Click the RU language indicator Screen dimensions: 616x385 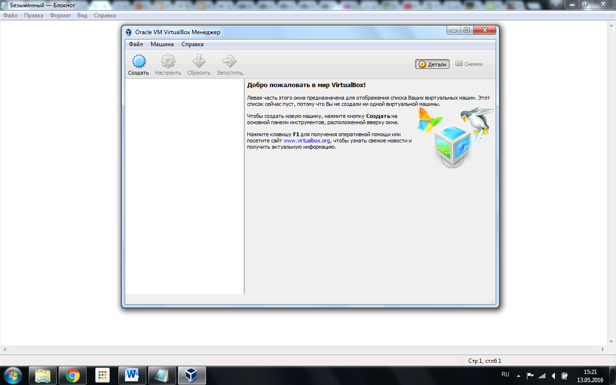(505, 374)
